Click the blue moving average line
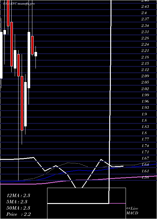 (x=78, y=171)
